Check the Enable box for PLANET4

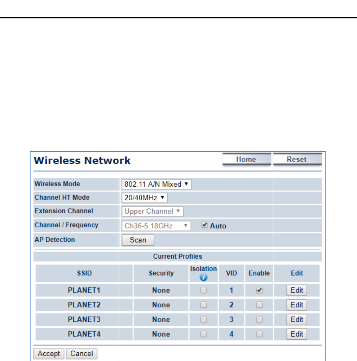[259, 334]
